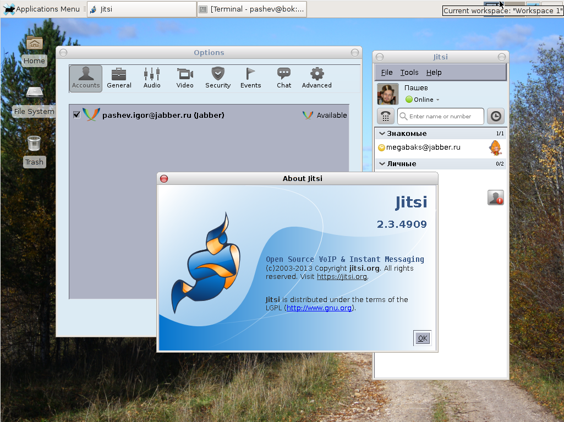
Task: Click the Пашев display name
Action: click(x=416, y=88)
